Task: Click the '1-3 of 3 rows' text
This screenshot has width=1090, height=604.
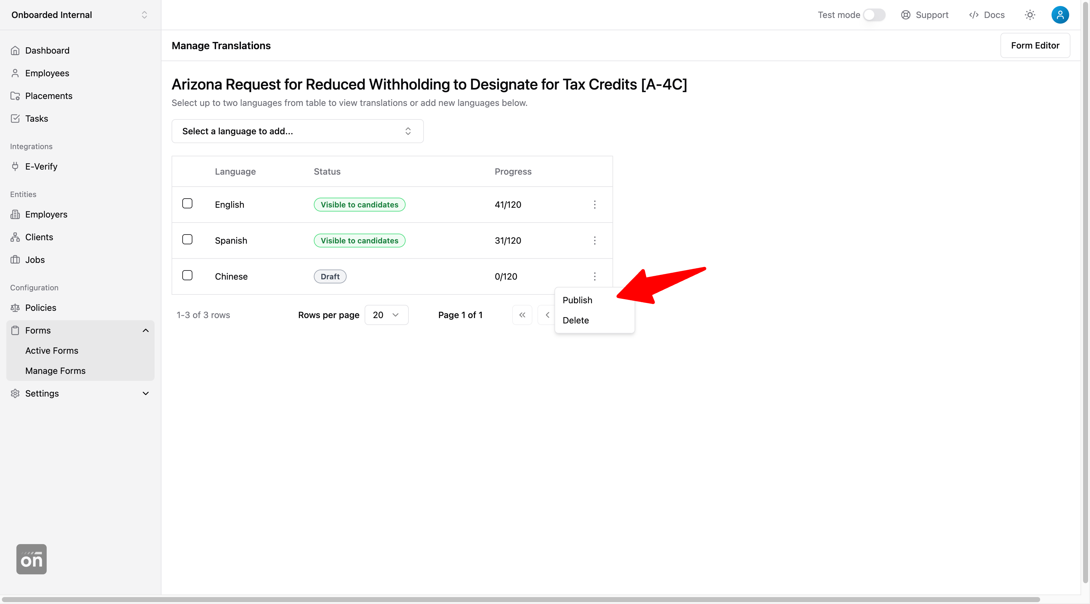Action: (x=203, y=315)
